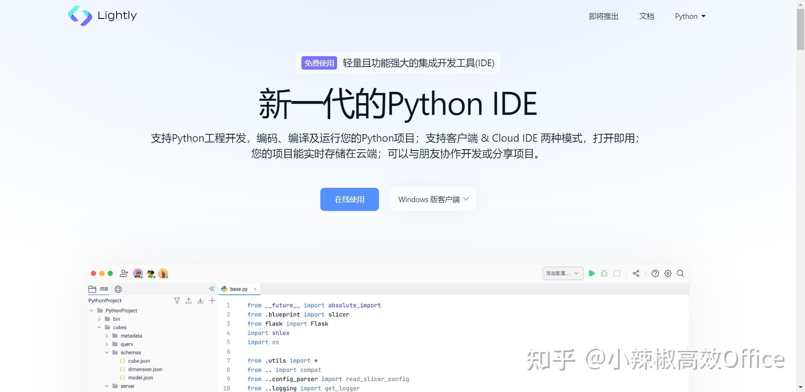Screen dimensions: 805x392
Task: Click the 在线使用 button
Action: point(349,199)
